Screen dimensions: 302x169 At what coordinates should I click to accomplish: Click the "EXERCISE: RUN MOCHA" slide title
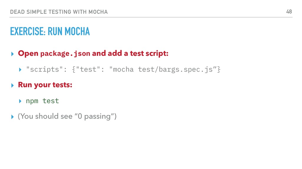[50, 31]
